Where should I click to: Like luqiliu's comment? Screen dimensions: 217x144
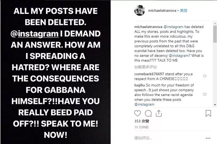tap(205, 95)
